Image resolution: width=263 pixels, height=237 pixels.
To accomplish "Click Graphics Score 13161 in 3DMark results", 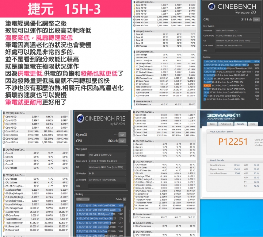I will click(225, 165).
